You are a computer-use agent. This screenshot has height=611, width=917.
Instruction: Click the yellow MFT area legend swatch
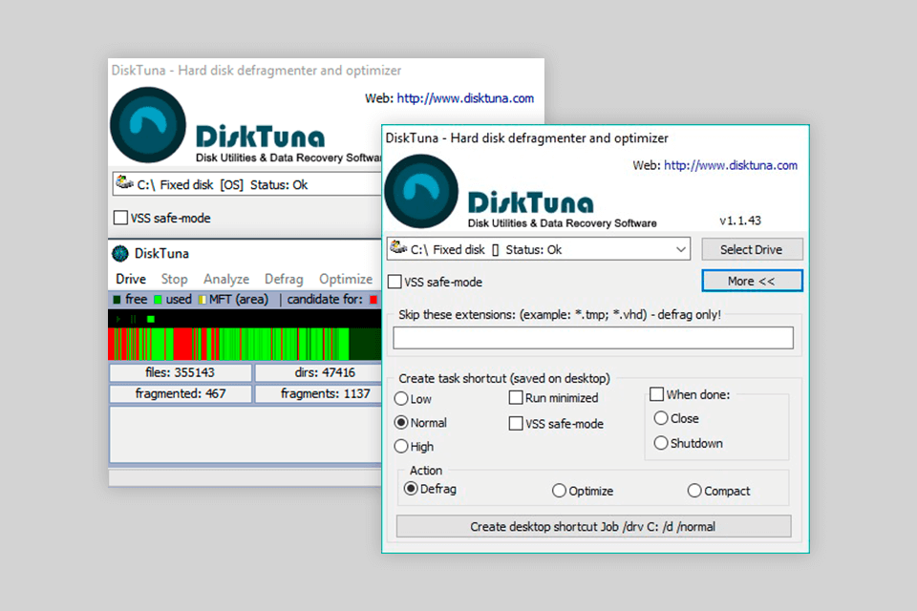coord(202,300)
